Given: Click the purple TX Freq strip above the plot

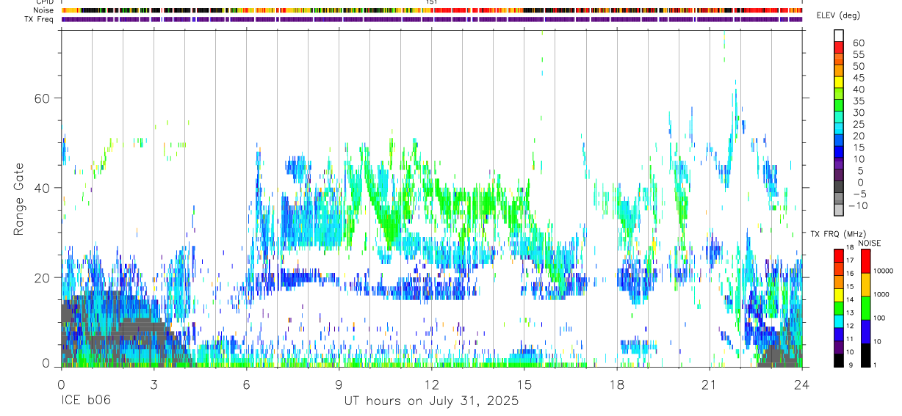Looking at the screenshot, I should point(431,19).
